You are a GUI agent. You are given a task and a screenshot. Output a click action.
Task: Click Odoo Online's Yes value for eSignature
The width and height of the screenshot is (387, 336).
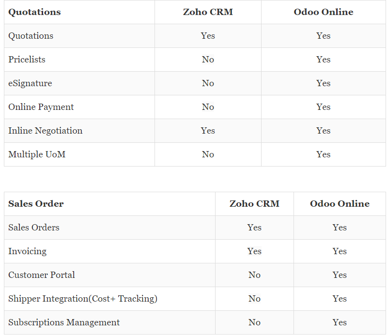pyautogui.click(x=323, y=83)
